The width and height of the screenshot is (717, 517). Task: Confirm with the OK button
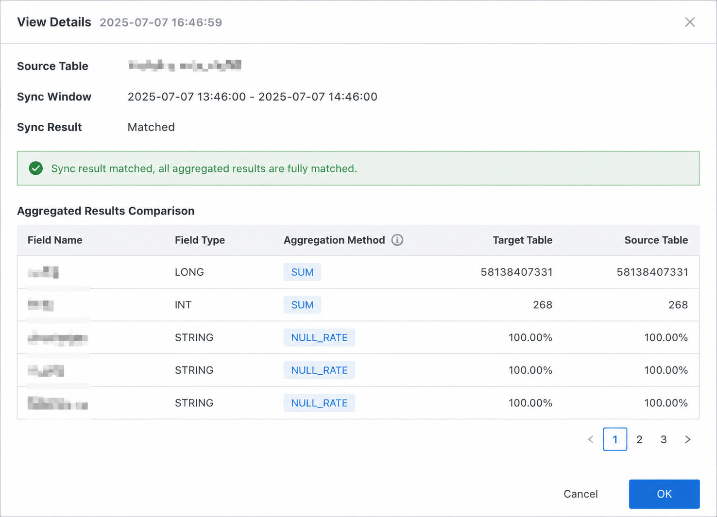coord(664,494)
